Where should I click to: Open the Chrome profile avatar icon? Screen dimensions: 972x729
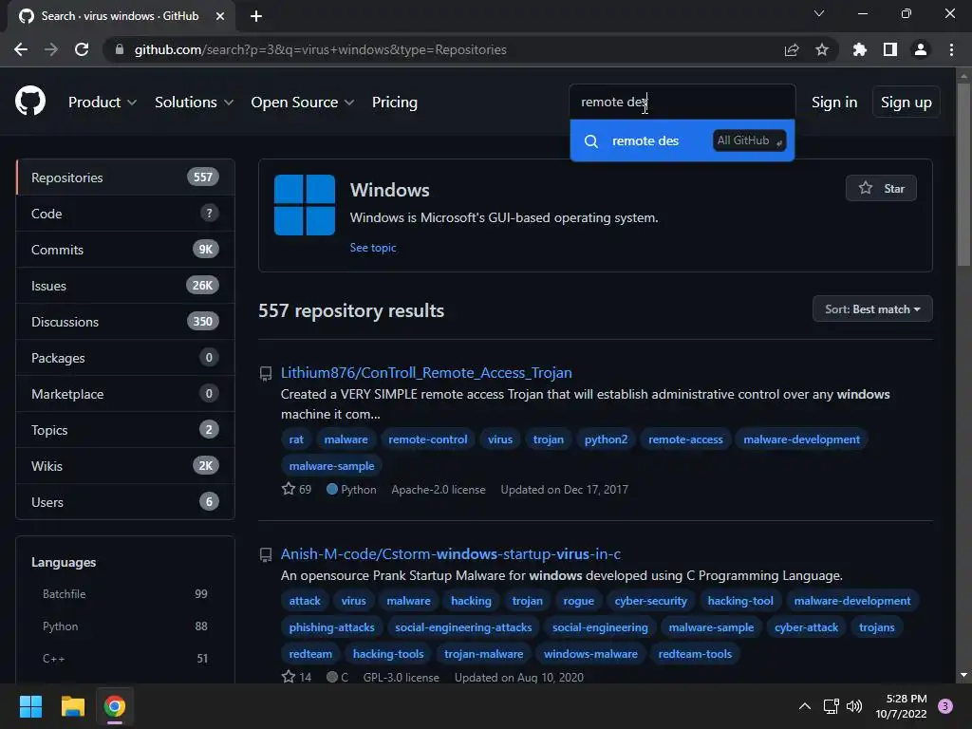tap(921, 49)
